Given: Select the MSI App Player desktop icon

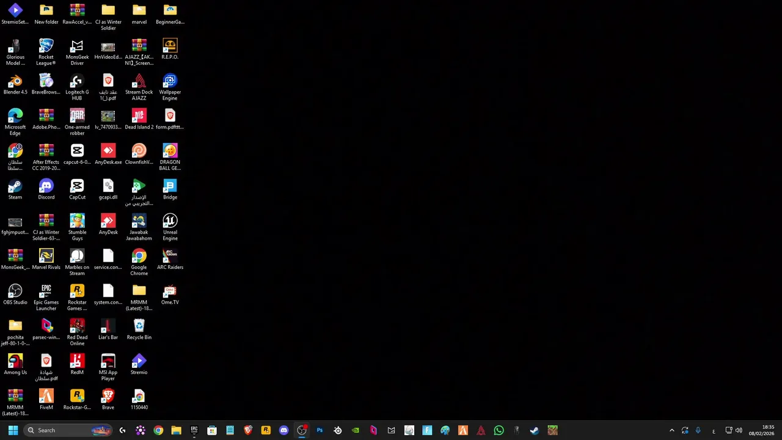Looking at the screenshot, I should 108,367.
